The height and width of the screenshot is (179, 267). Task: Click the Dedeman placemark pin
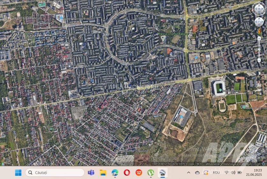pos(181,117)
